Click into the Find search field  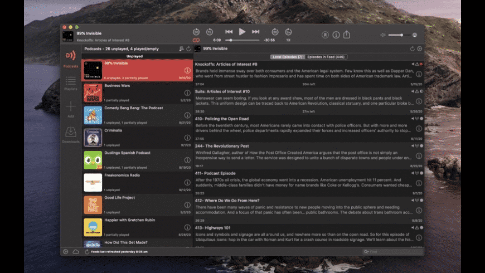(x=393, y=252)
